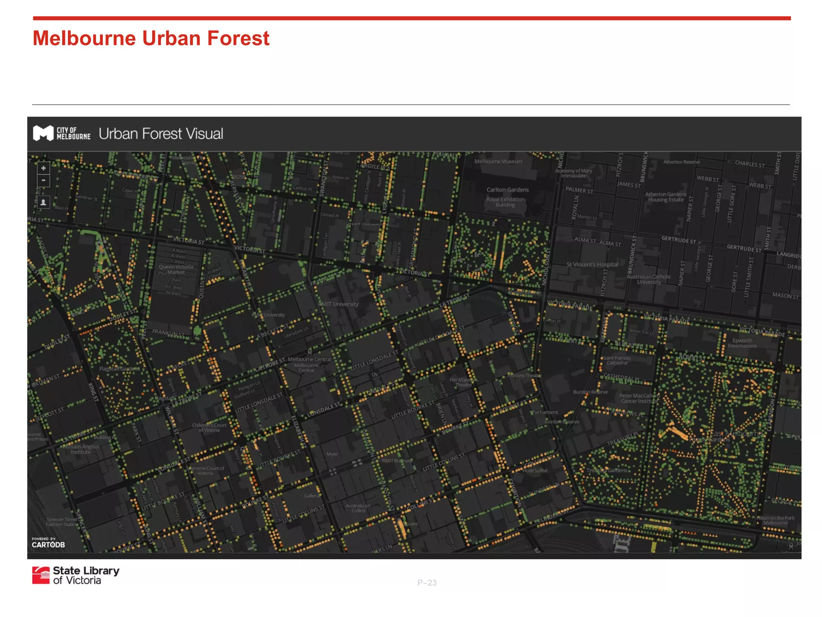This screenshot has height=617, width=822.
Task: Select 'Australian Catholic University' label
Action: (x=649, y=279)
